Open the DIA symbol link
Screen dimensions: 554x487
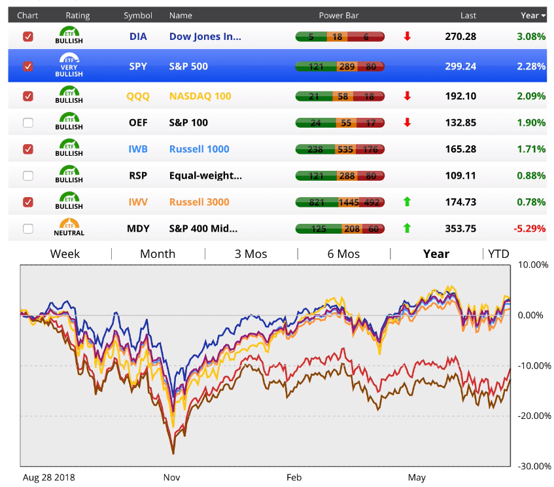coord(138,37)
